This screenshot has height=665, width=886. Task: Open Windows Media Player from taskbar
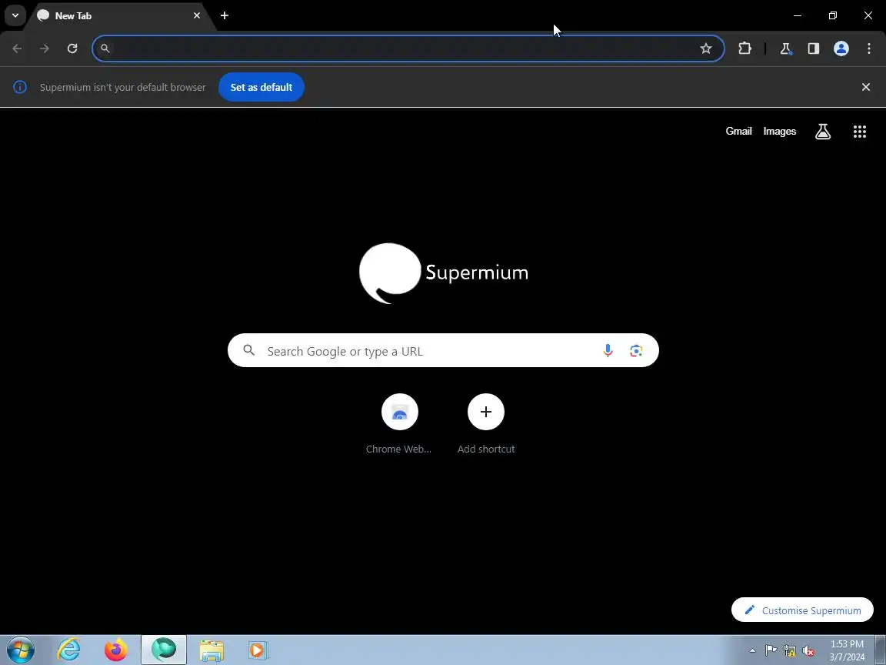click(x=258, y=650)
